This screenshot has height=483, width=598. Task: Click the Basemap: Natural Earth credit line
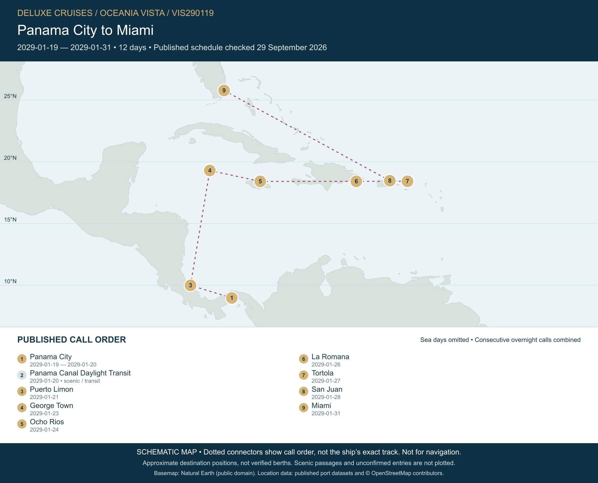click(299, 473)
